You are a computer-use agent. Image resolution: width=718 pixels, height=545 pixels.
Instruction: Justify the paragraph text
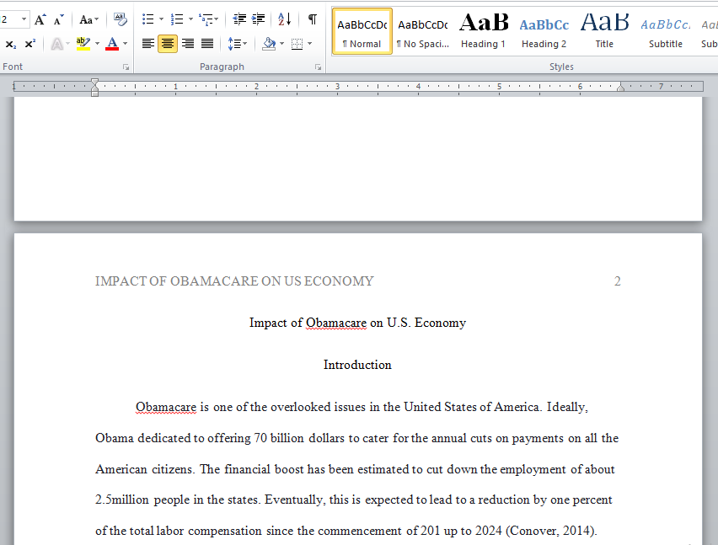point(207,44)
